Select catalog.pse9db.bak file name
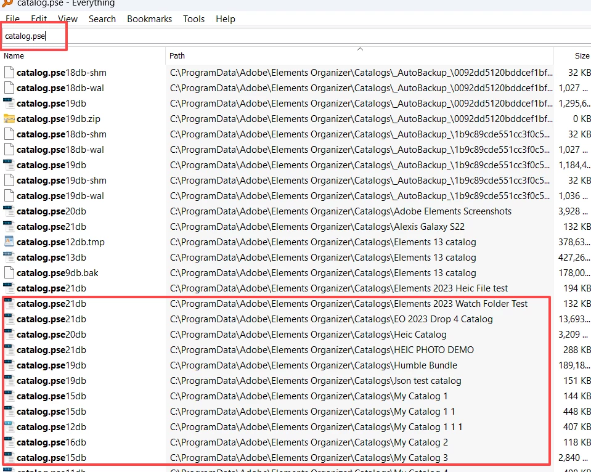 (57, 273)
